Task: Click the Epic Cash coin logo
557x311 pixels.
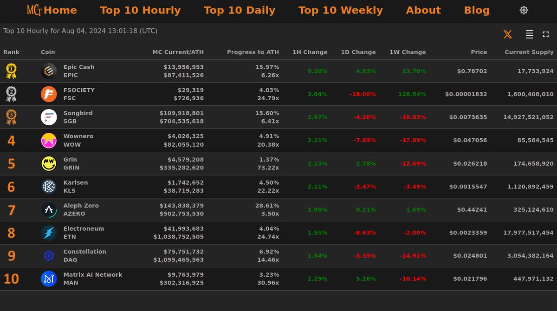Action: pyautogui.click(x=49, y=71)
